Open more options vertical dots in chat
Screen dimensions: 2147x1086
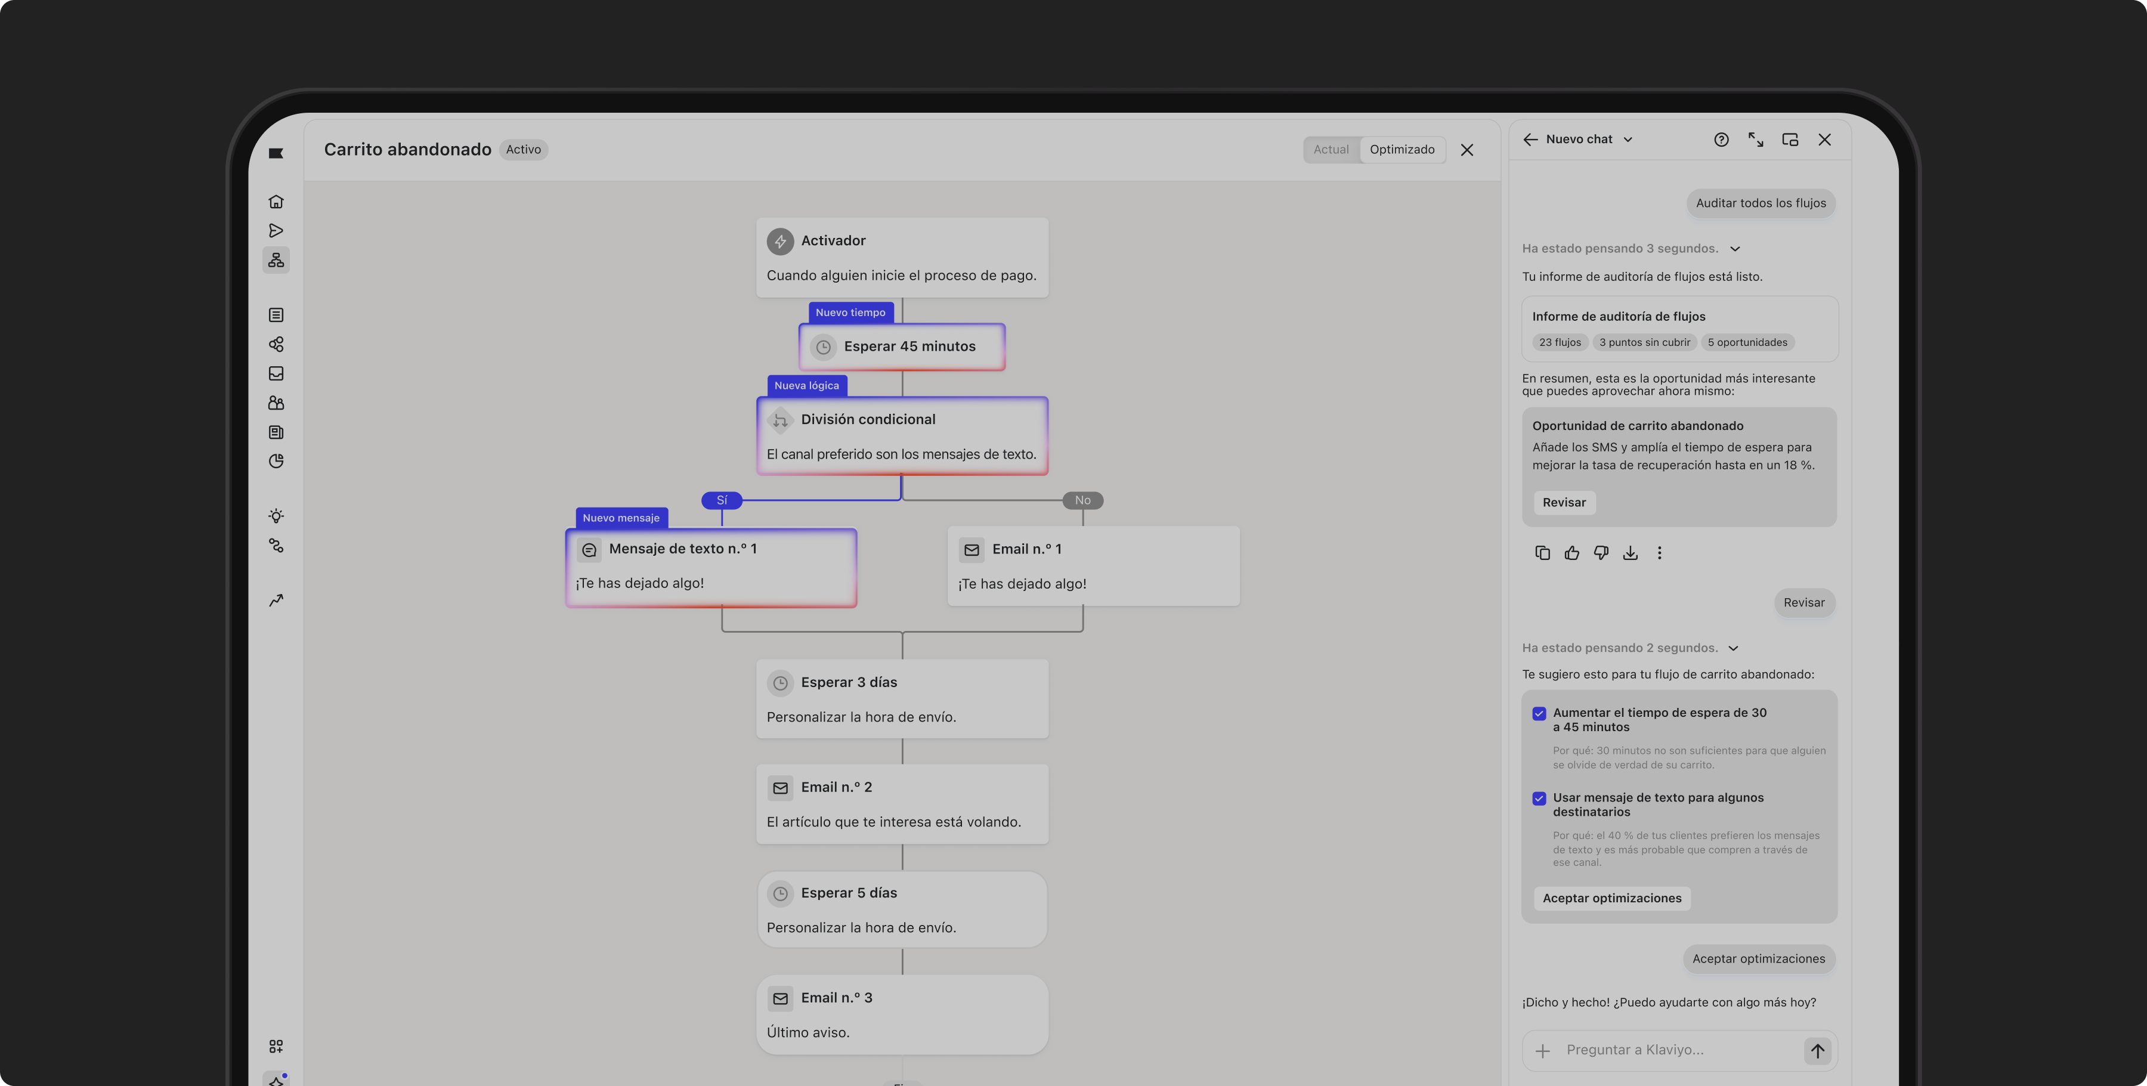[1659, 553]
